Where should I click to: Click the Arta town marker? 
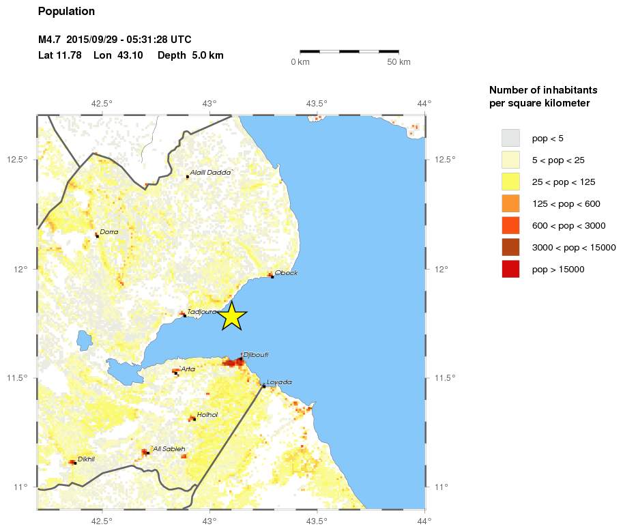coord(177,373)
